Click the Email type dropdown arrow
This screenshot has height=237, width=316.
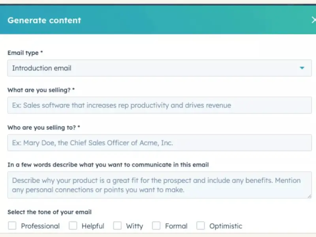[x=302, y=68]
